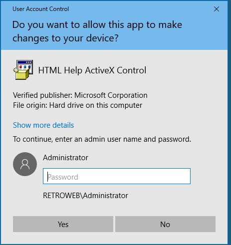Decline with the No button
The height and width of the screenshot is (245, 231).
coord(165,224)
